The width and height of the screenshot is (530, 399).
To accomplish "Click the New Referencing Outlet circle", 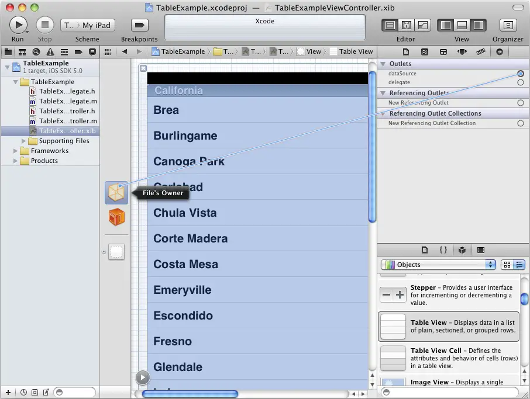I will pyautogui.click(x=520, y=103).
